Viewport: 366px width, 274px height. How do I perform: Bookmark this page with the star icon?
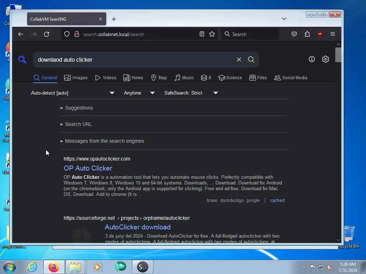(212, 34)
